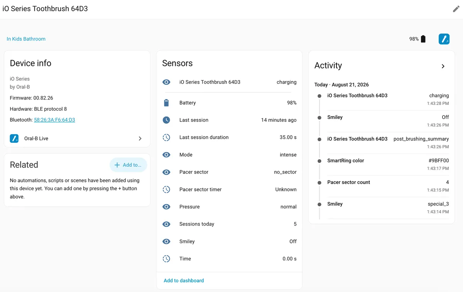Click the pencil edit icon at top right
Viewport: 463px width, 292px height.
click(x=456, y=9)
